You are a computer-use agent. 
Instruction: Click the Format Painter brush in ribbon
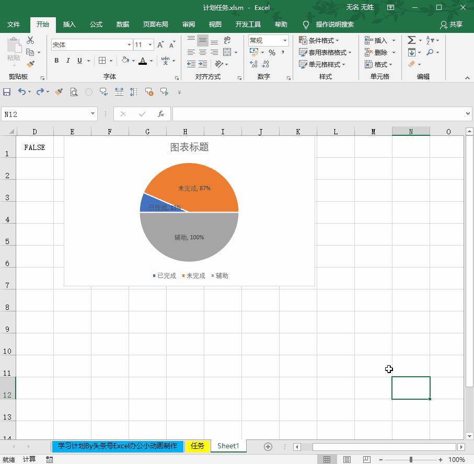pyautogui.click(x=30, y=64)
